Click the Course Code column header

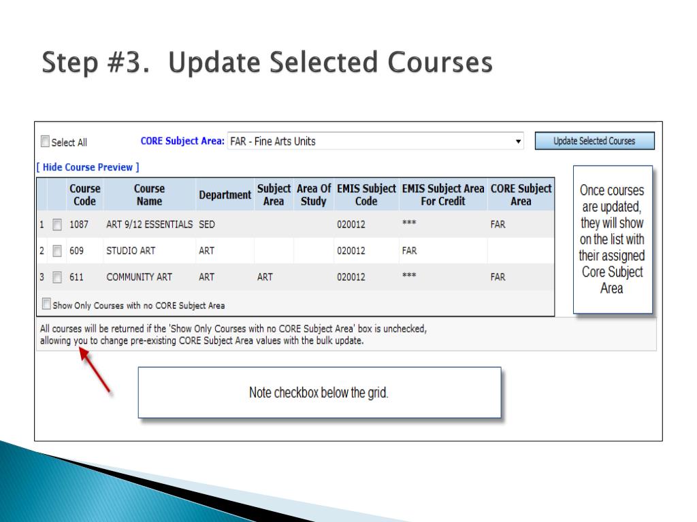coord(84,195)
